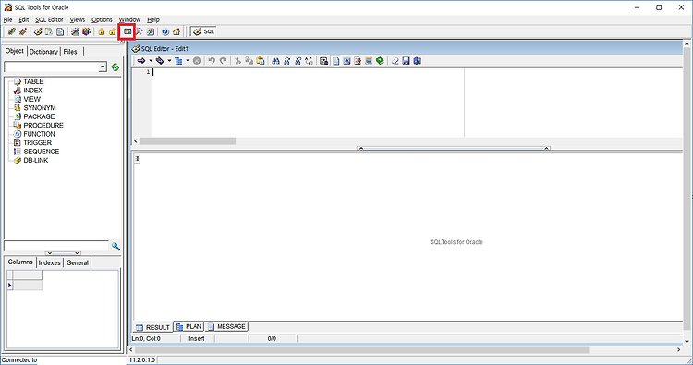This screenshot has height=365, width=693.
Task: Open dropdown arrow next to blue plan tree icon
Action: (188, 61)
